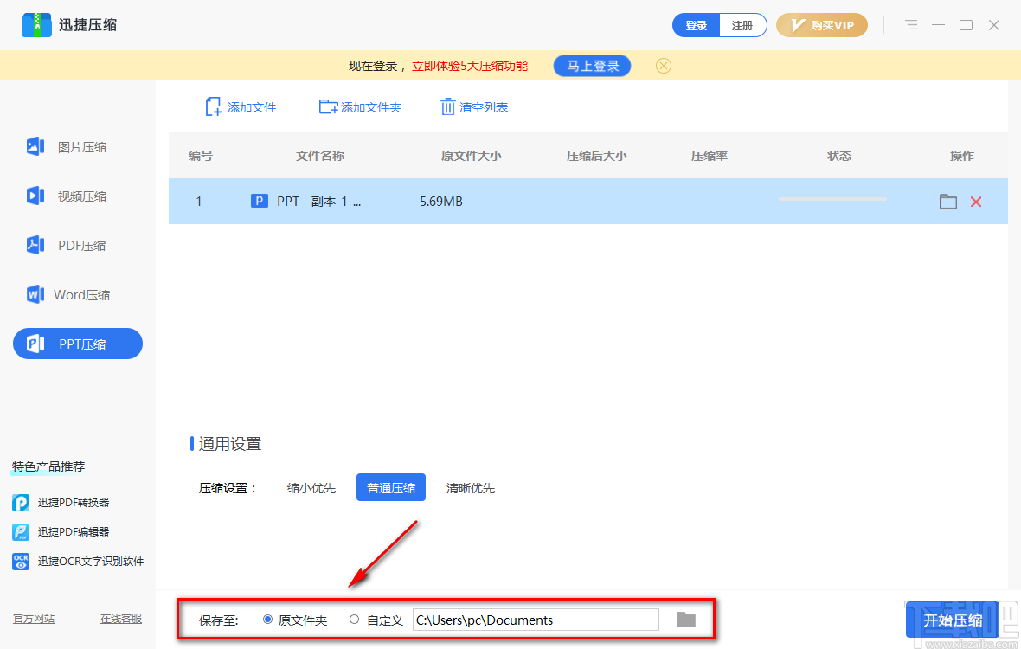Click the 马上登录 banner button
This screenshot has height=649, width=1021.
592,66
